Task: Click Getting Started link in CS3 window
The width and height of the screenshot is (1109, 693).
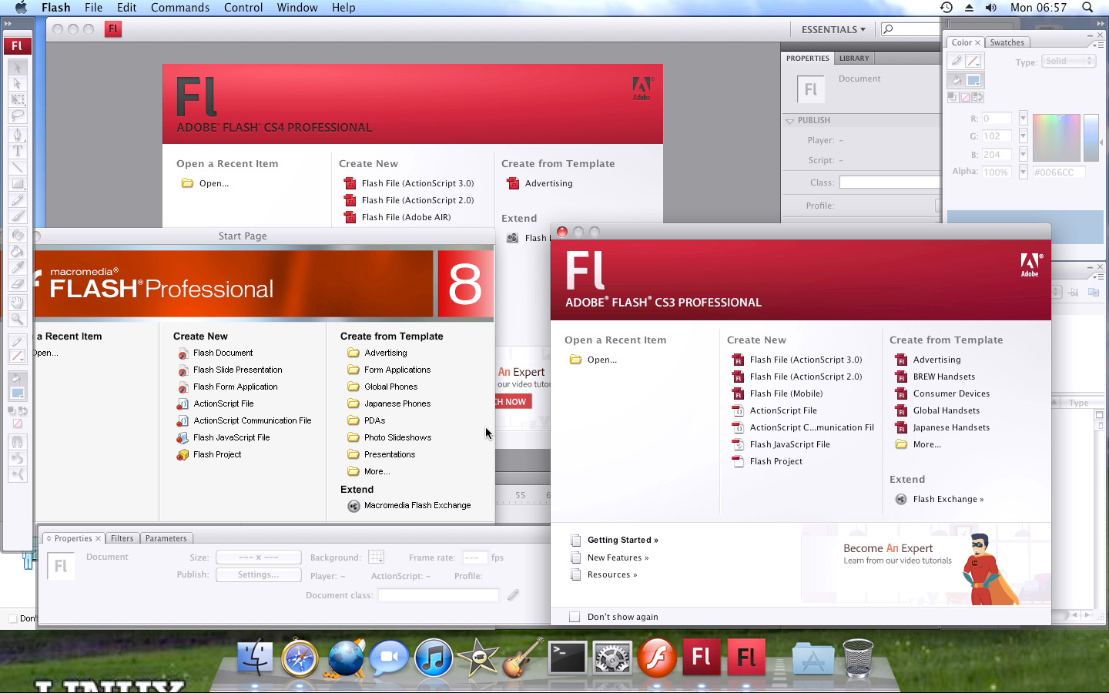Action: click(x=622, y=540)
